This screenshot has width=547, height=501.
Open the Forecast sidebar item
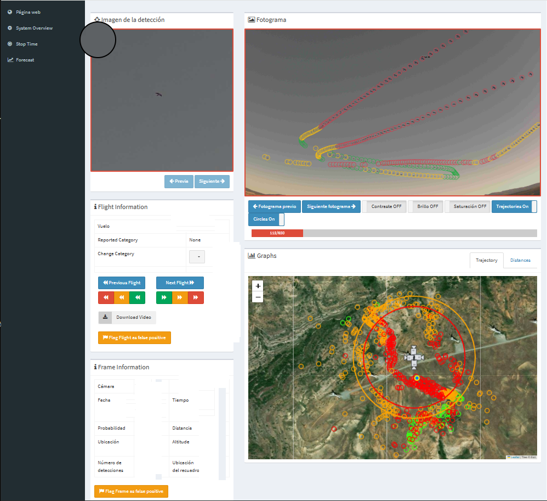25,60
